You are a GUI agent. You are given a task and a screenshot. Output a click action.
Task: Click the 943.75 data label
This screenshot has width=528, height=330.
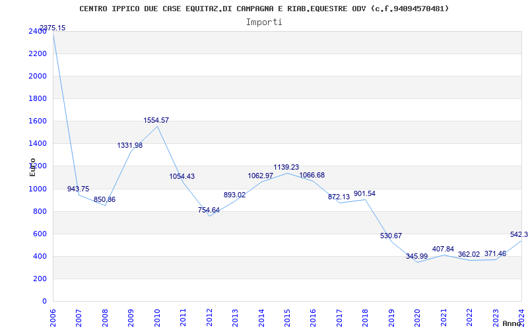point(78,189)
